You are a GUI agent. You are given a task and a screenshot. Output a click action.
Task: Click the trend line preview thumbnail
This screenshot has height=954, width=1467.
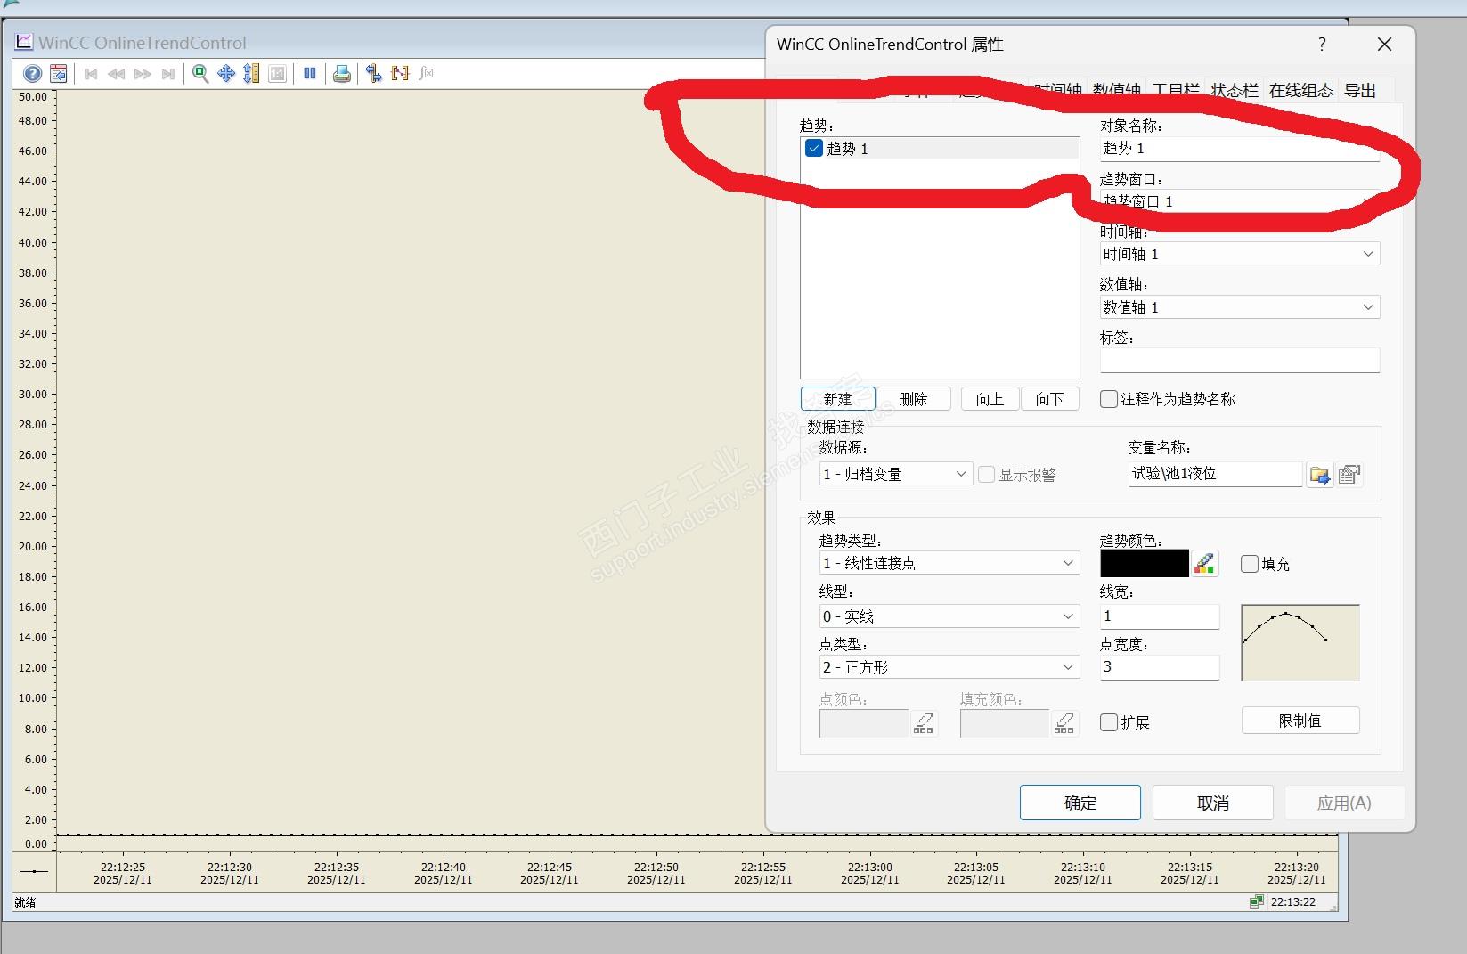tap(1300, 642)
